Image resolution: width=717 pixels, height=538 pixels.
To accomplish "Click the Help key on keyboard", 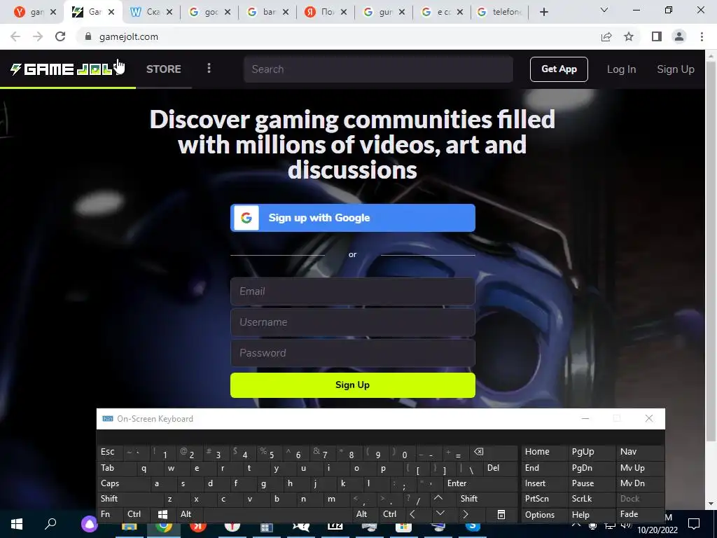I will [591, 515].
